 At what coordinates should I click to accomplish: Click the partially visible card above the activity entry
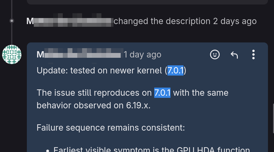click(x=147, y=2)
